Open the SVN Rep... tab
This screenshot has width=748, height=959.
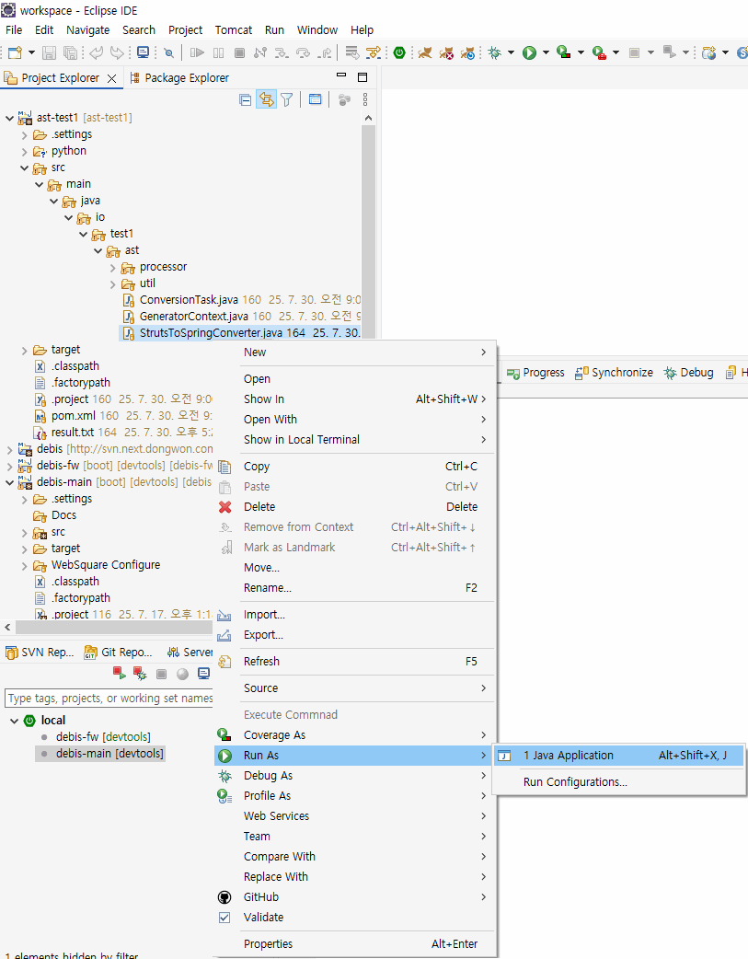pyautogui.click(x=40, y=652)
